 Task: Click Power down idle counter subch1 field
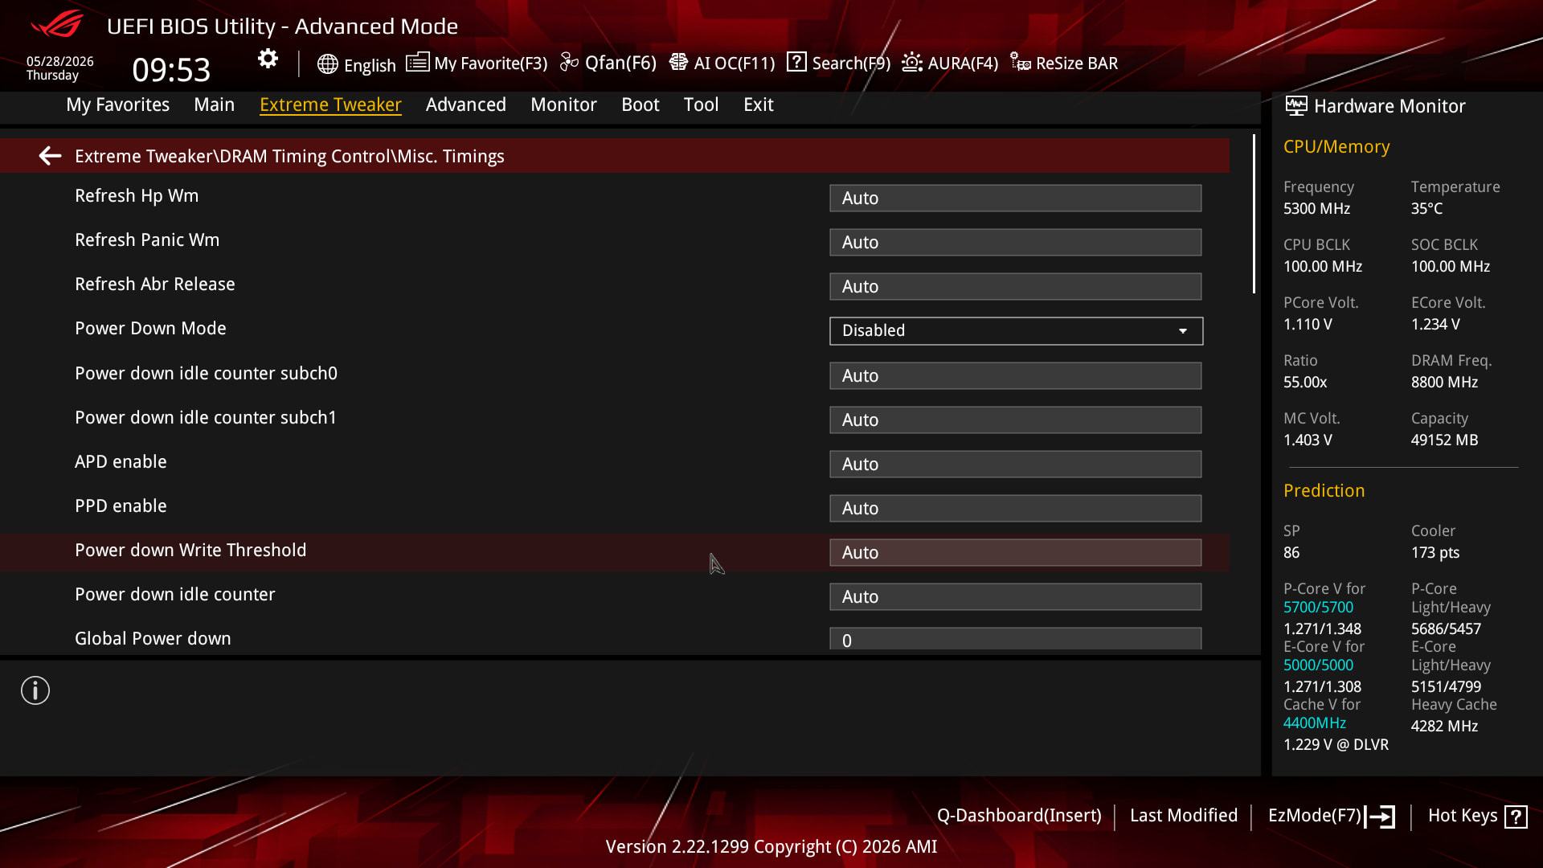1016,420
